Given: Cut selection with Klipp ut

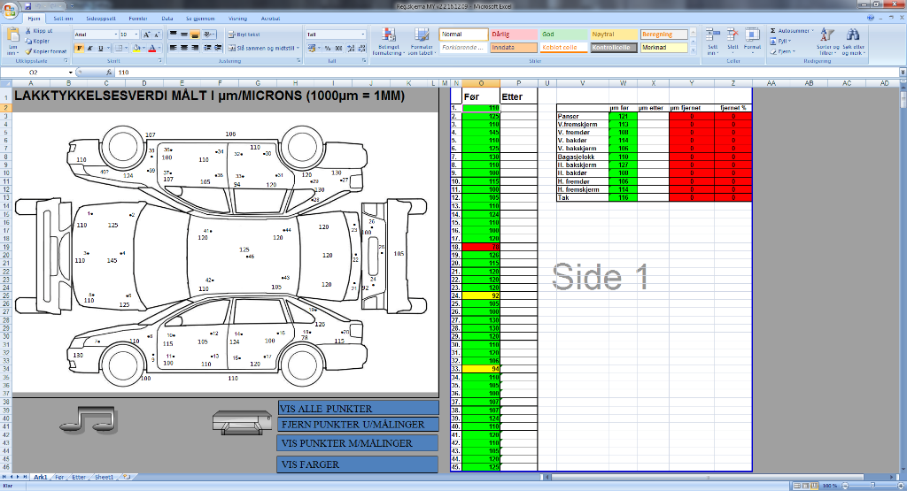Looking at the screenshot, I should tap(39, 31).
